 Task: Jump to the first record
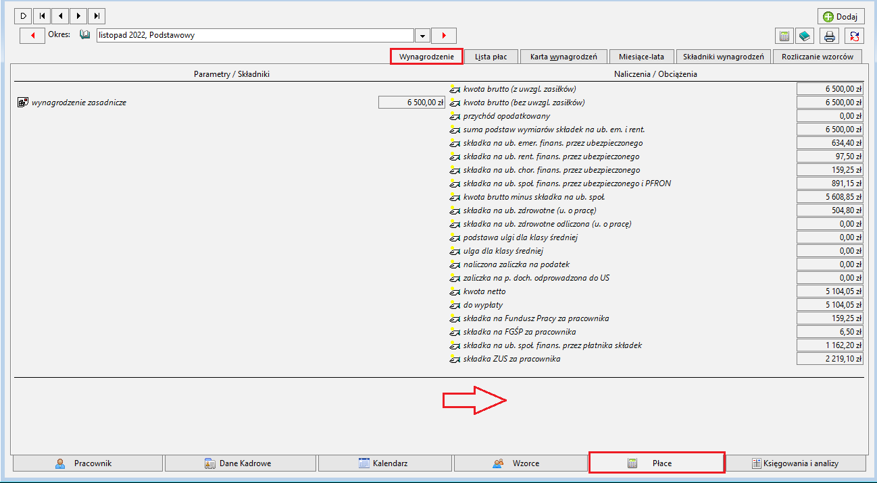point(42,16)
